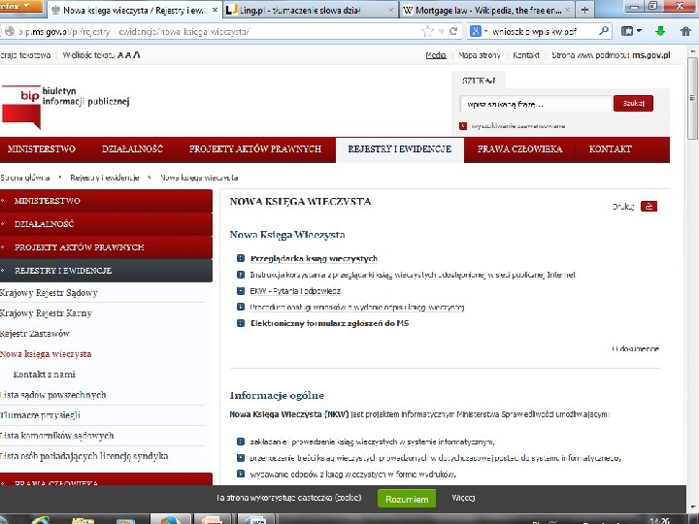Switch to the Ling.pl tab
The image size is (699, 524).
(309, 10)
